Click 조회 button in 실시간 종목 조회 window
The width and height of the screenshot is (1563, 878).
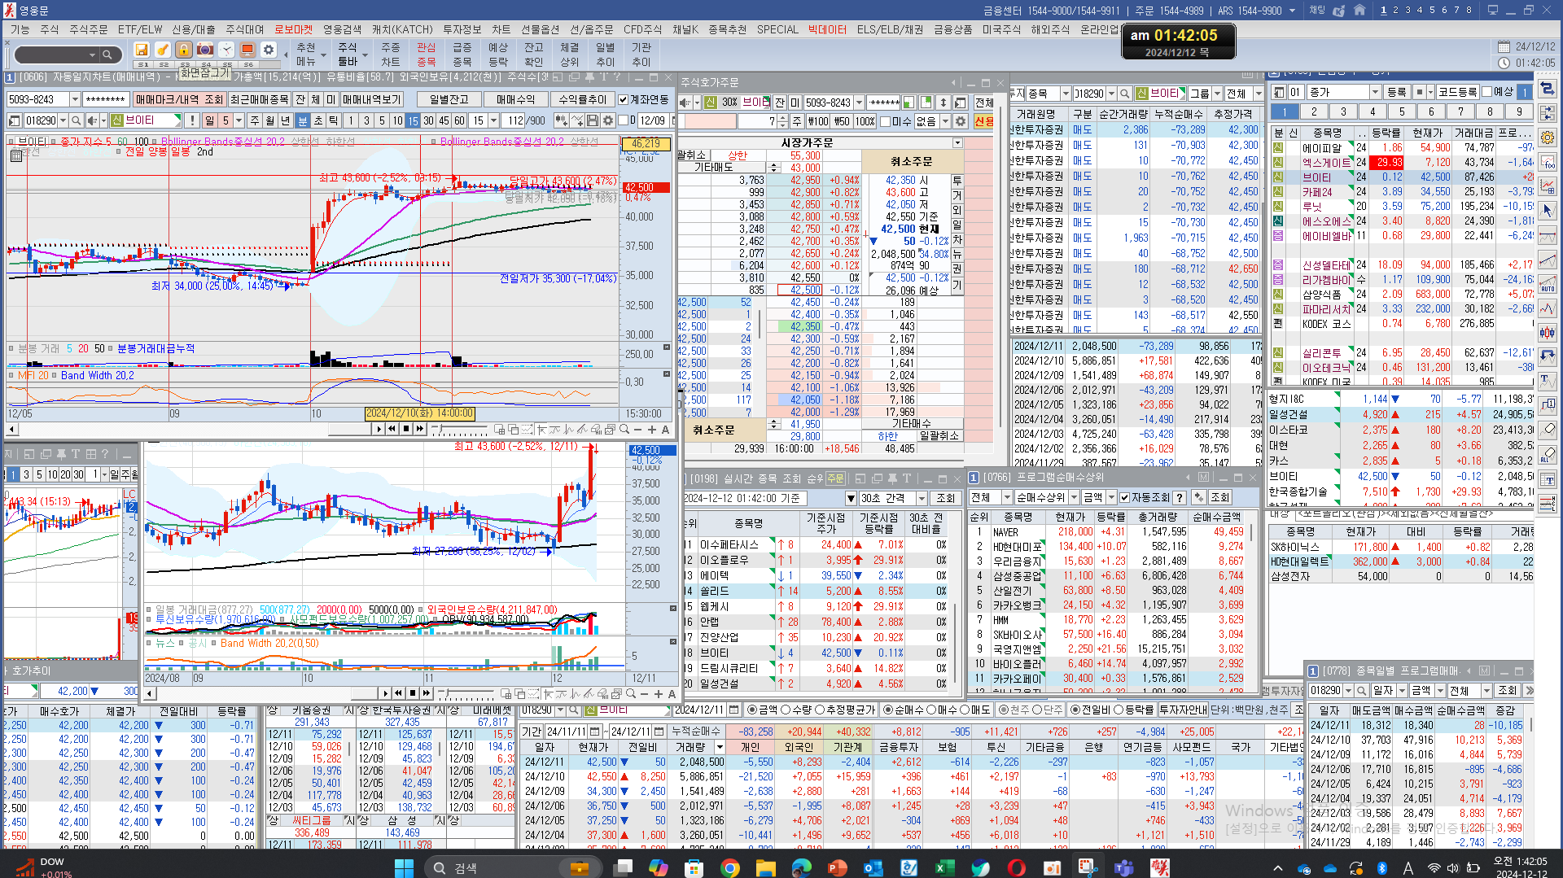click(945, 498)
